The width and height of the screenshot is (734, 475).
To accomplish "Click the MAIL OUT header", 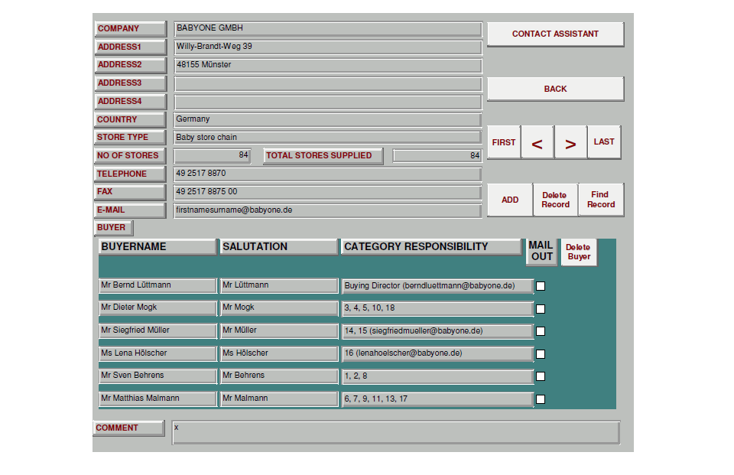I will [541, 252].
